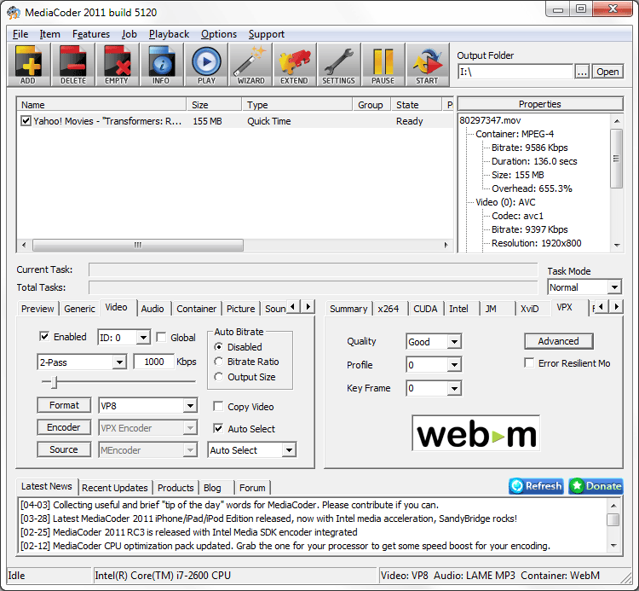Switch to the Audio tab

(153, 309)
